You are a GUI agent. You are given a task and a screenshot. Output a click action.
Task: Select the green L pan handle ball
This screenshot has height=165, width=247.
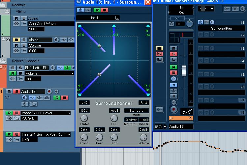(x=99, y=46)
